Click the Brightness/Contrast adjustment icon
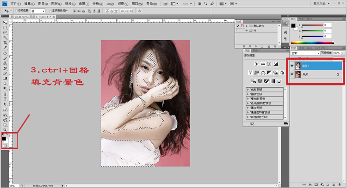 (256, 63)
